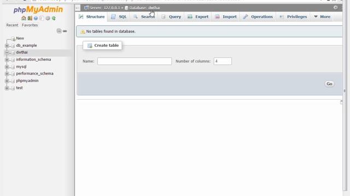Screen dimensions: 350x196
Task: Open the More tab dropdown
Action: pyautogui.click(x=322, y=17)
